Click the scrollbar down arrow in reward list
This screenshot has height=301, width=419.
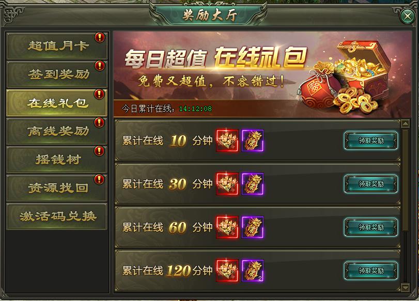[406, 288]
